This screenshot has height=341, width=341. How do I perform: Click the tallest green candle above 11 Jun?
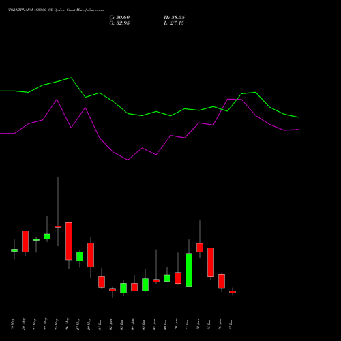[189, 270]
